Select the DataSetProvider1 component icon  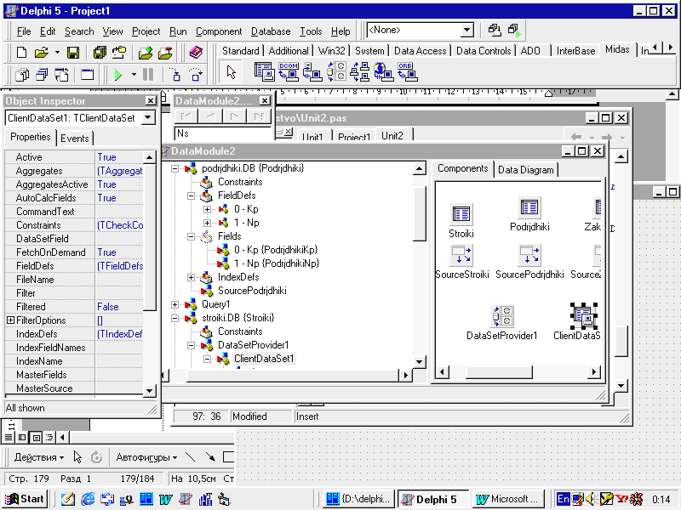click(x=502, y=316)
